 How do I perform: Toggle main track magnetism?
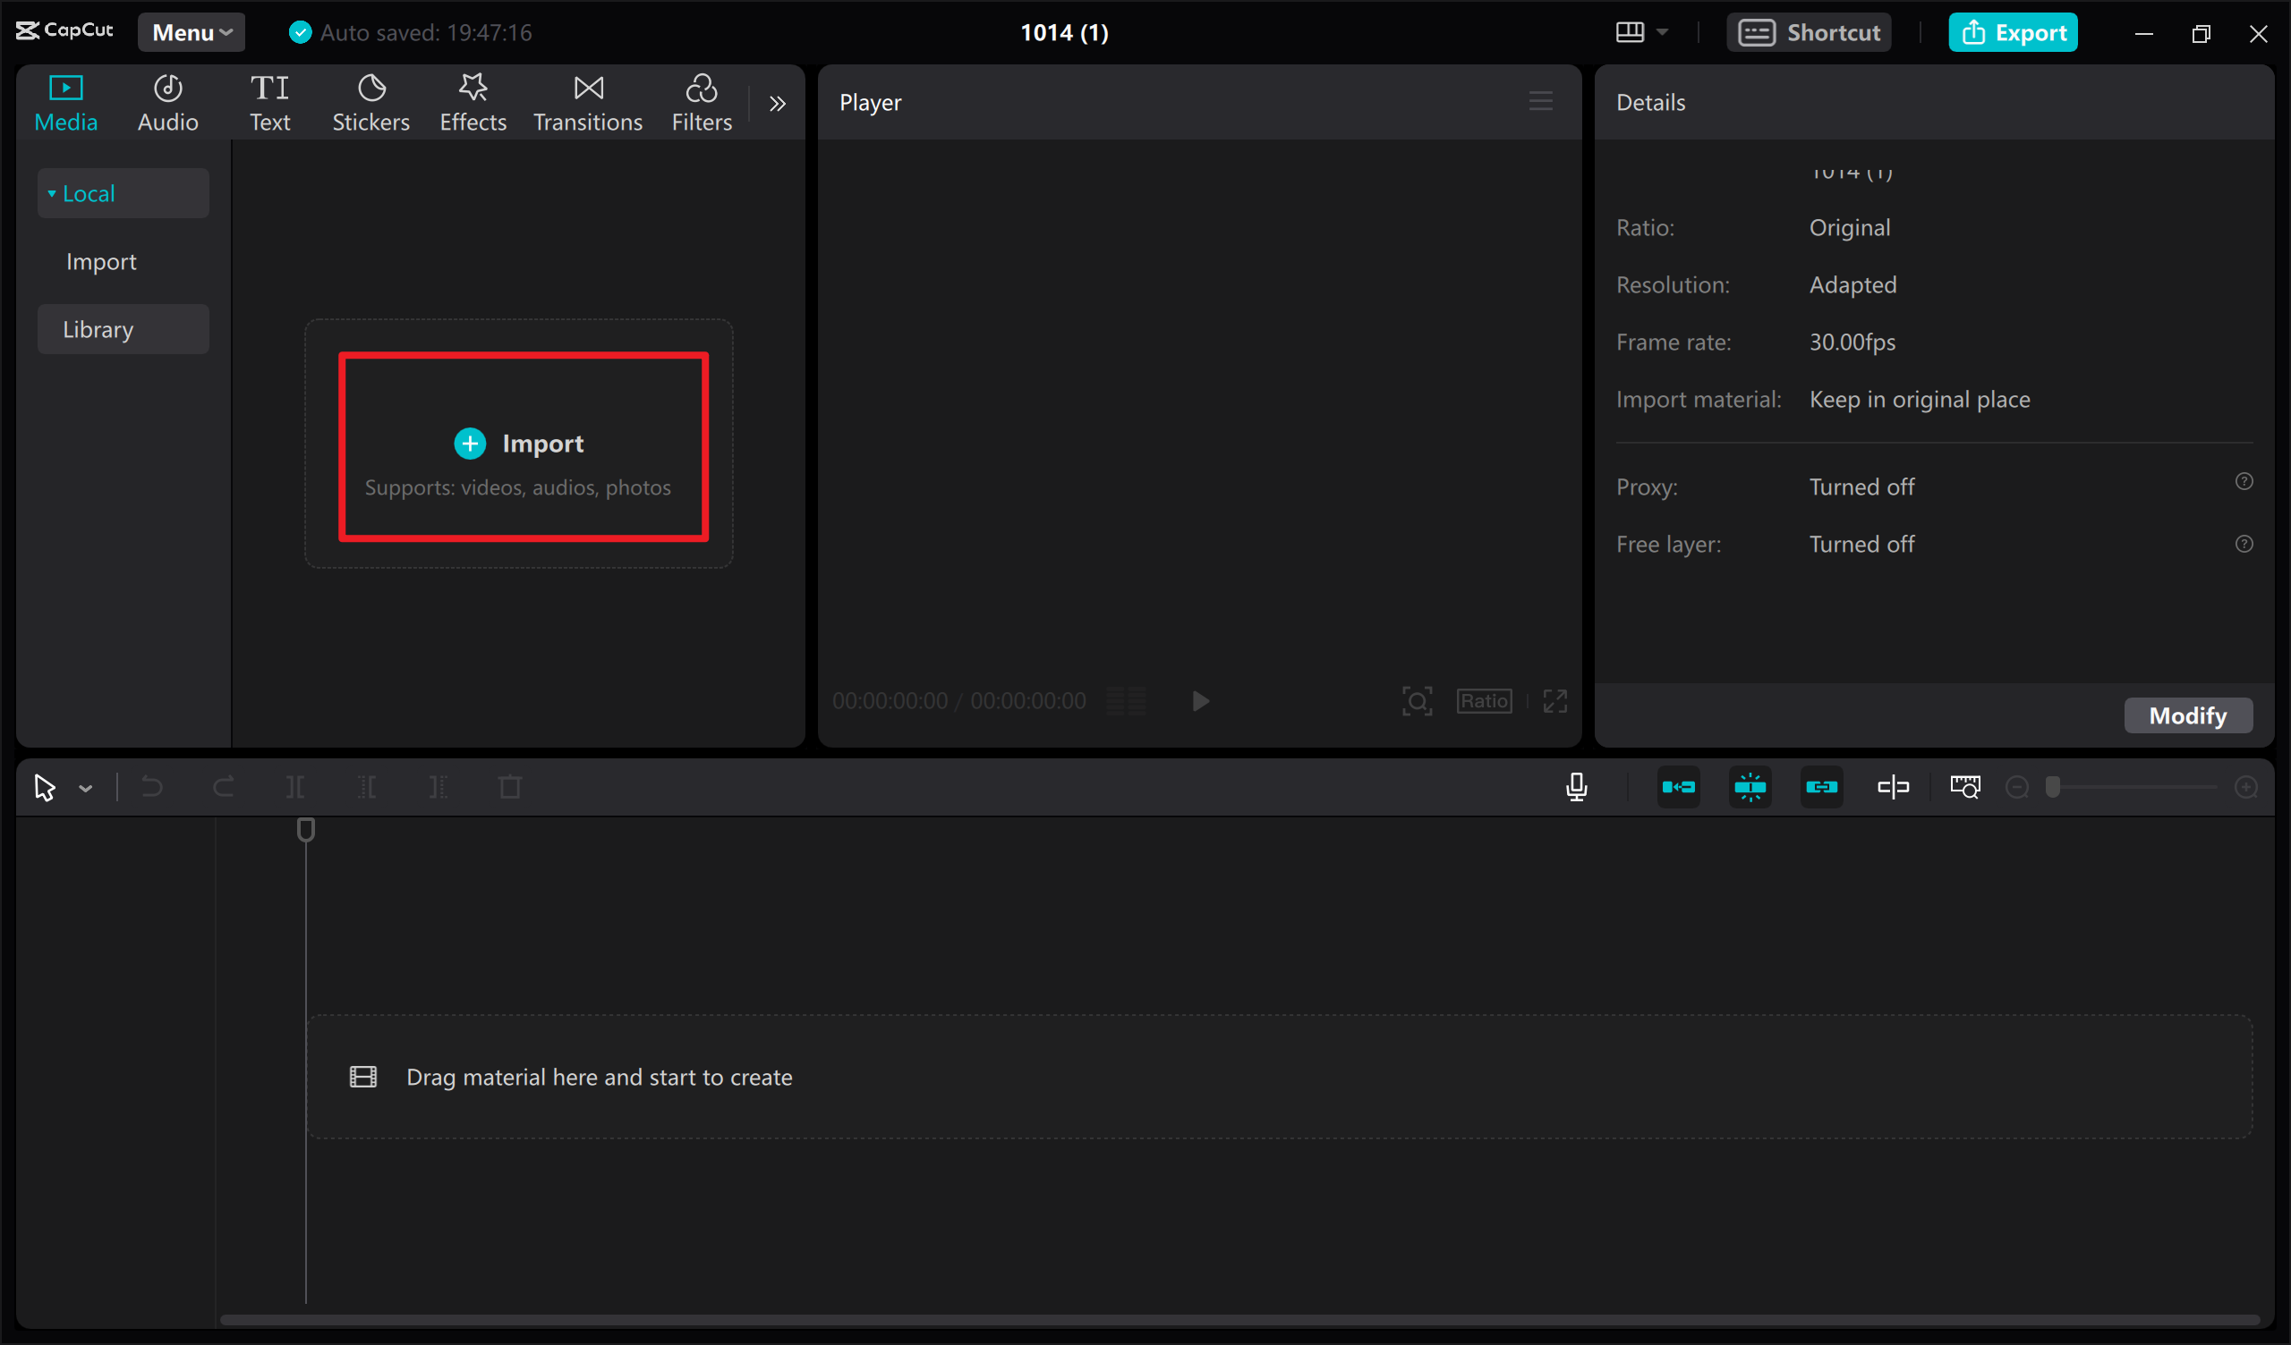[x=1677, y=787]
